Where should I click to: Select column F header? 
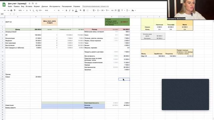[94, 17]
